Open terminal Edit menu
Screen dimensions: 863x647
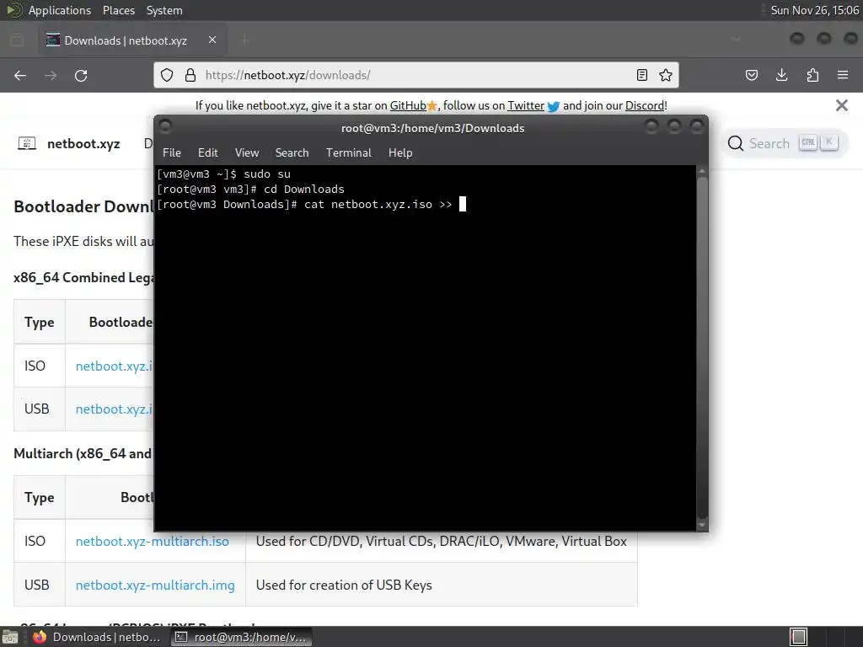point(208,153)
